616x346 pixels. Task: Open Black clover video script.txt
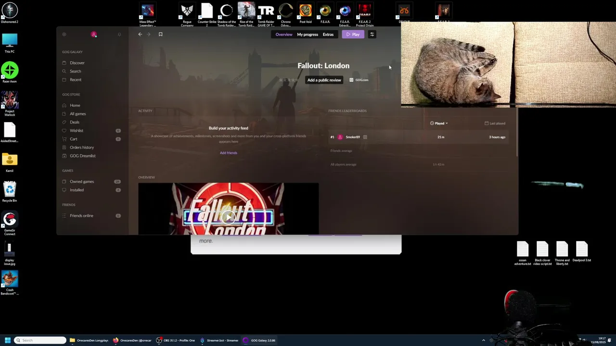542,253
